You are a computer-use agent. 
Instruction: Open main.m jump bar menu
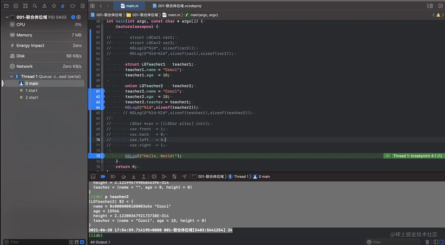[171, 15]
